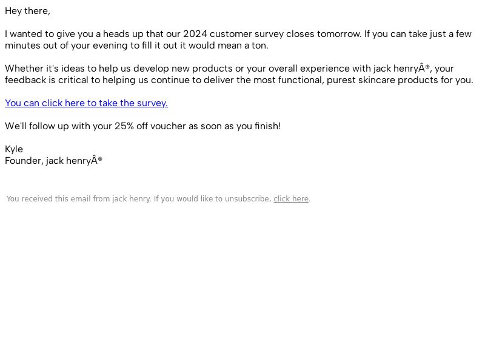Click the words 'purest skincare products for you'
485x364 pixels.
[x=400, y=80]
